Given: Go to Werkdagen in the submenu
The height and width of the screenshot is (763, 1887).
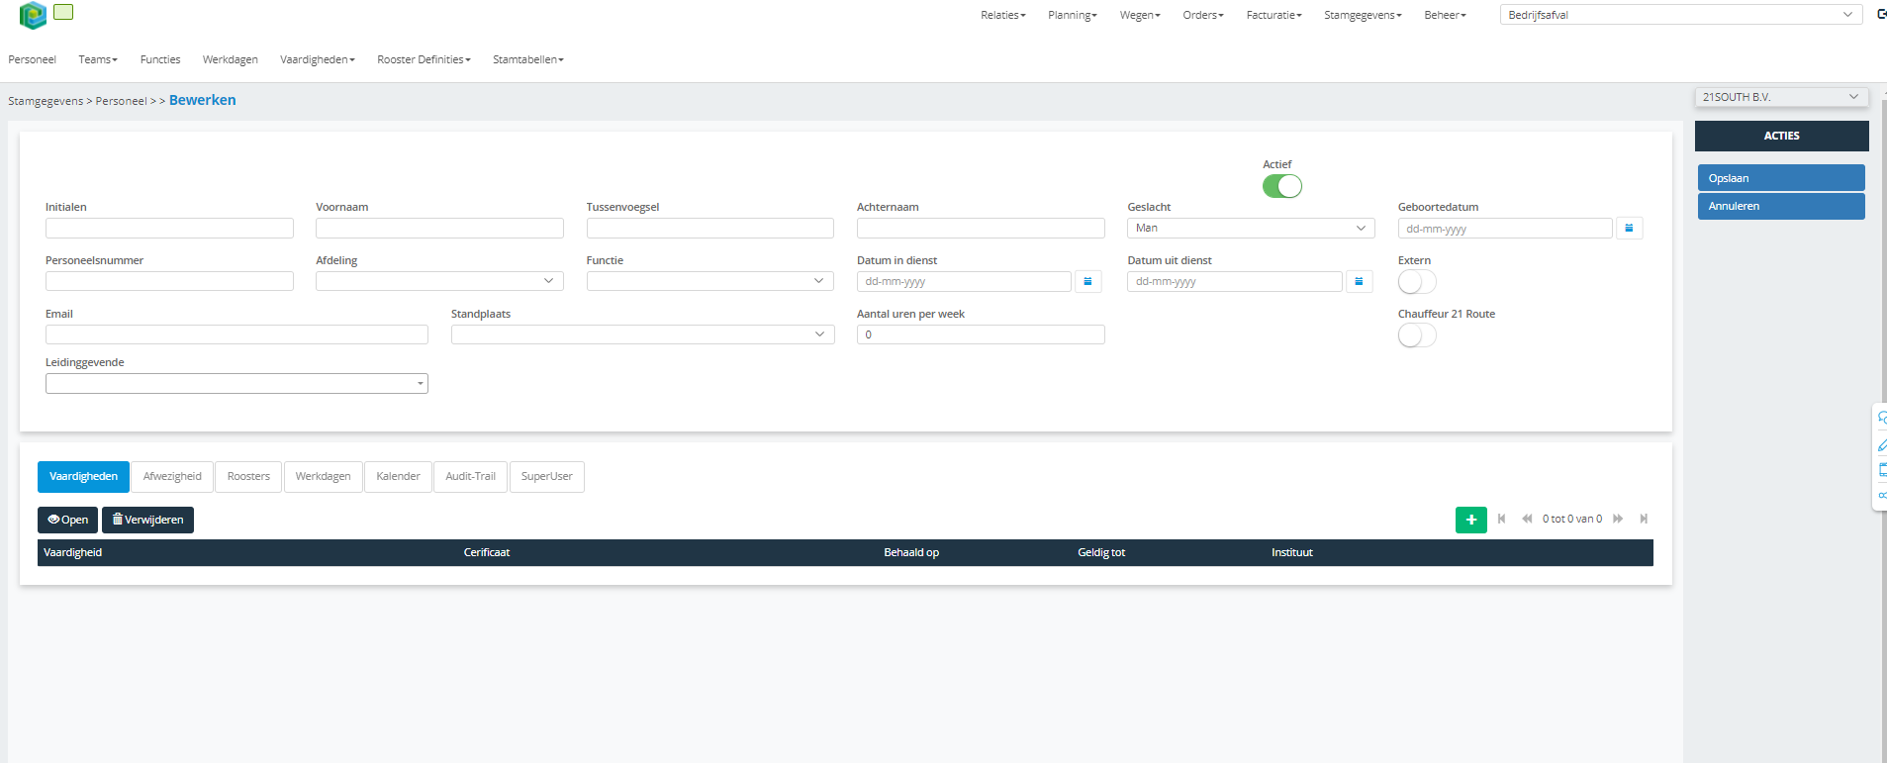Looking at the screenshot, I should pyautogui.click(x=231, y=59).
